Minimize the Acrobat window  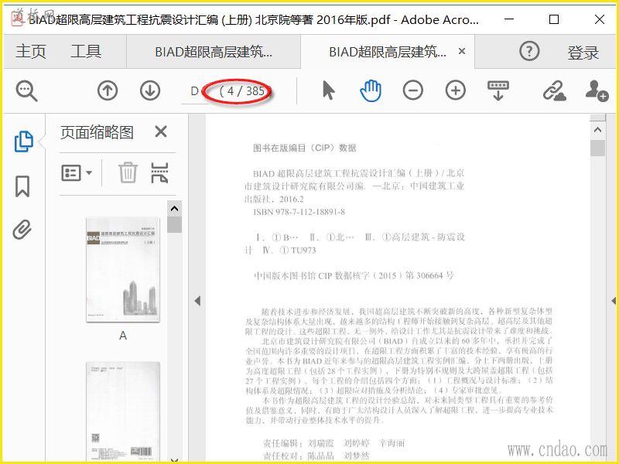click(x=509, y=19)
